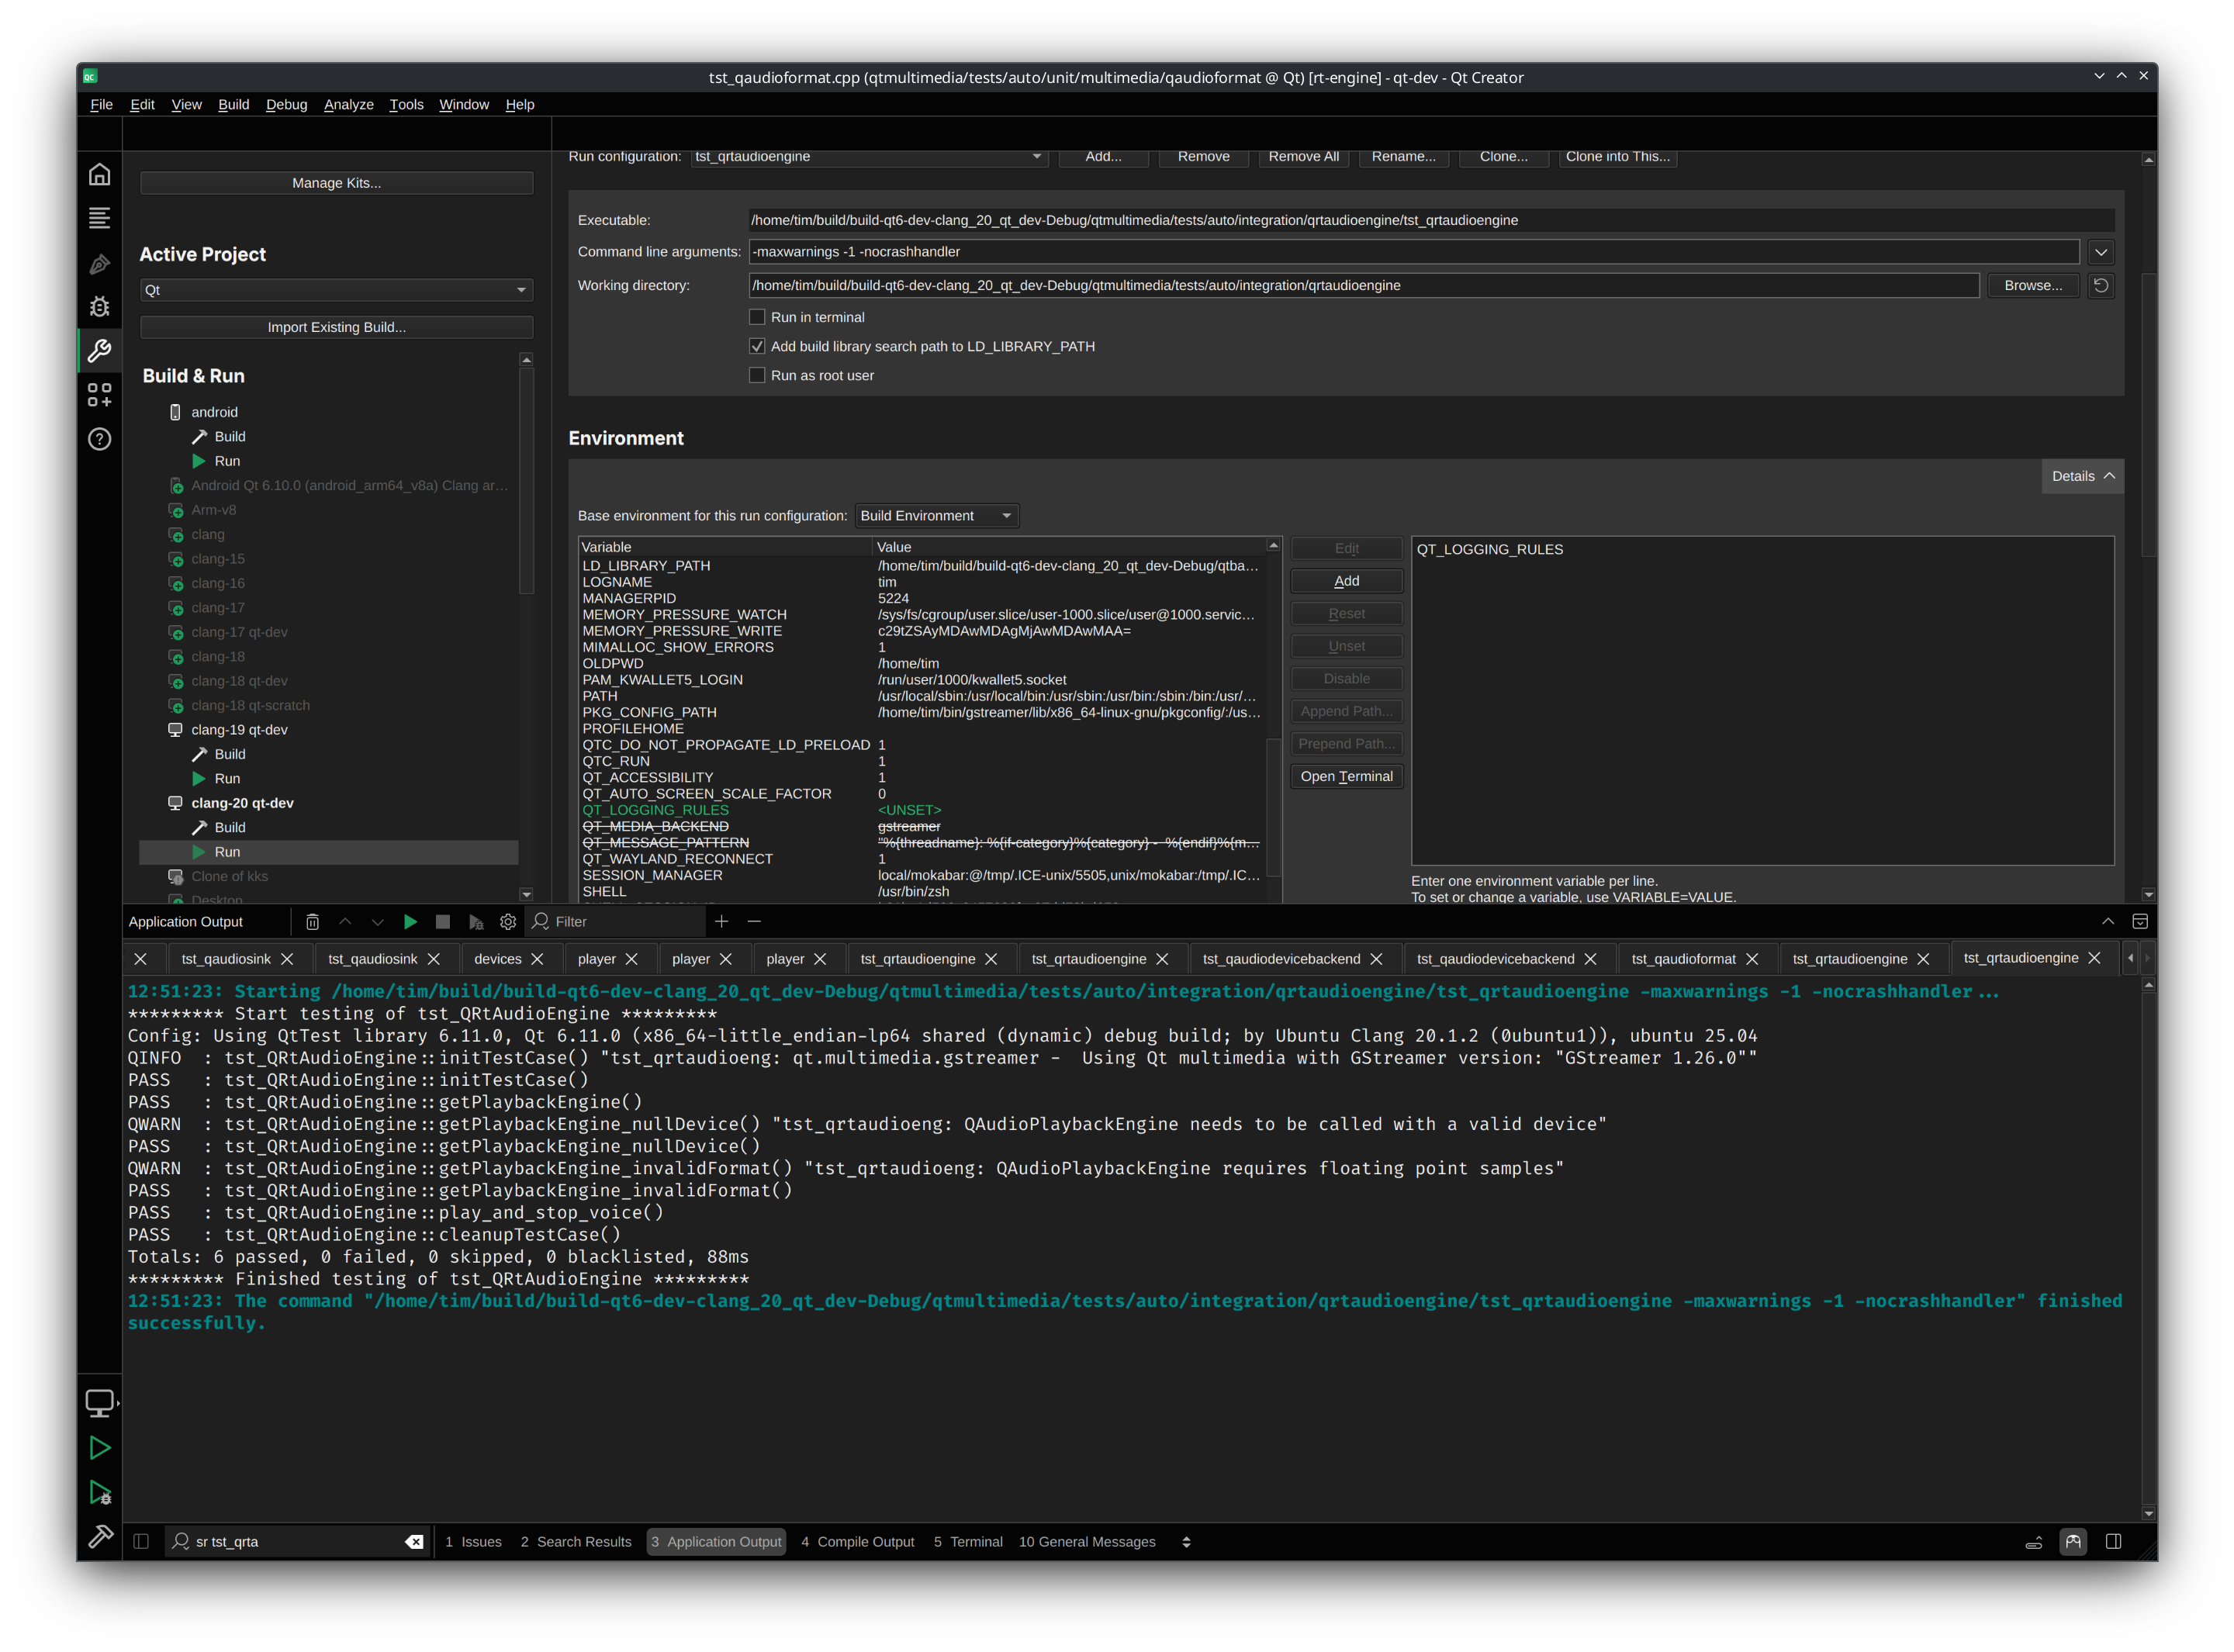Switch to devices output tab

pyautogui.click(x=497, y=959)
